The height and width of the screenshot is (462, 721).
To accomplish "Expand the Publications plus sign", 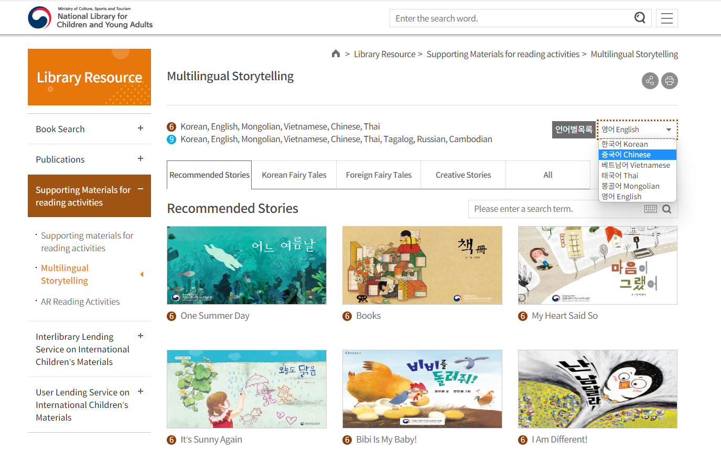I will (x=141, y=158).
